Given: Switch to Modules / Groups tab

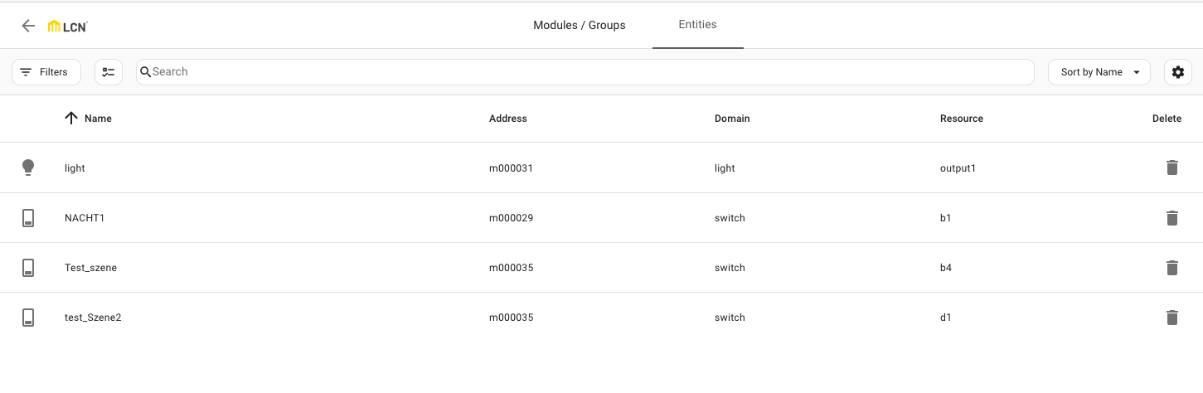Looking at the screenshot, I should pyautogui.click(x=579, y=25).
